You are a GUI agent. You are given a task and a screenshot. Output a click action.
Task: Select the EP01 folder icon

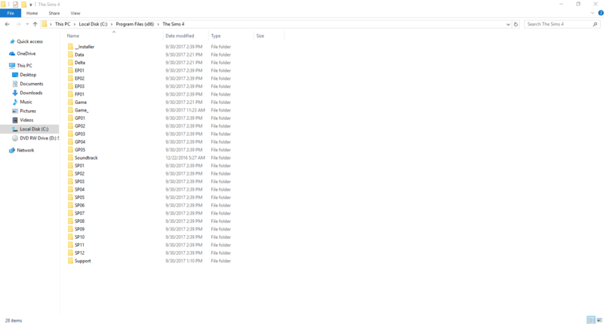[x=70, y=70]
